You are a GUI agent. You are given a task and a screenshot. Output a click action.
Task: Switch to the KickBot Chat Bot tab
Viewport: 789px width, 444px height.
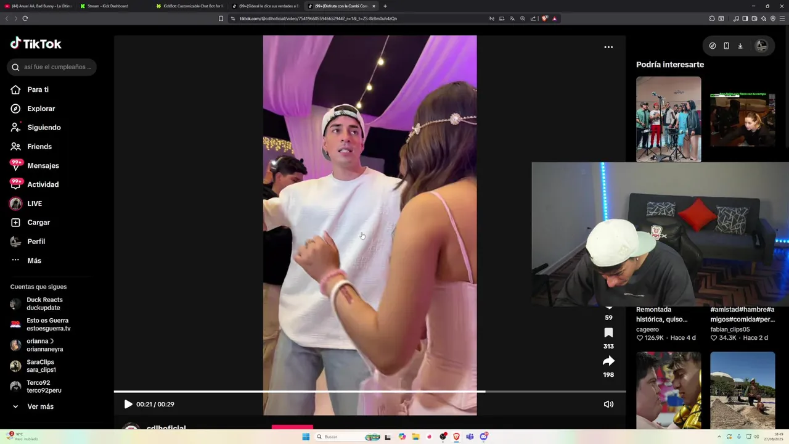(189, 6)
